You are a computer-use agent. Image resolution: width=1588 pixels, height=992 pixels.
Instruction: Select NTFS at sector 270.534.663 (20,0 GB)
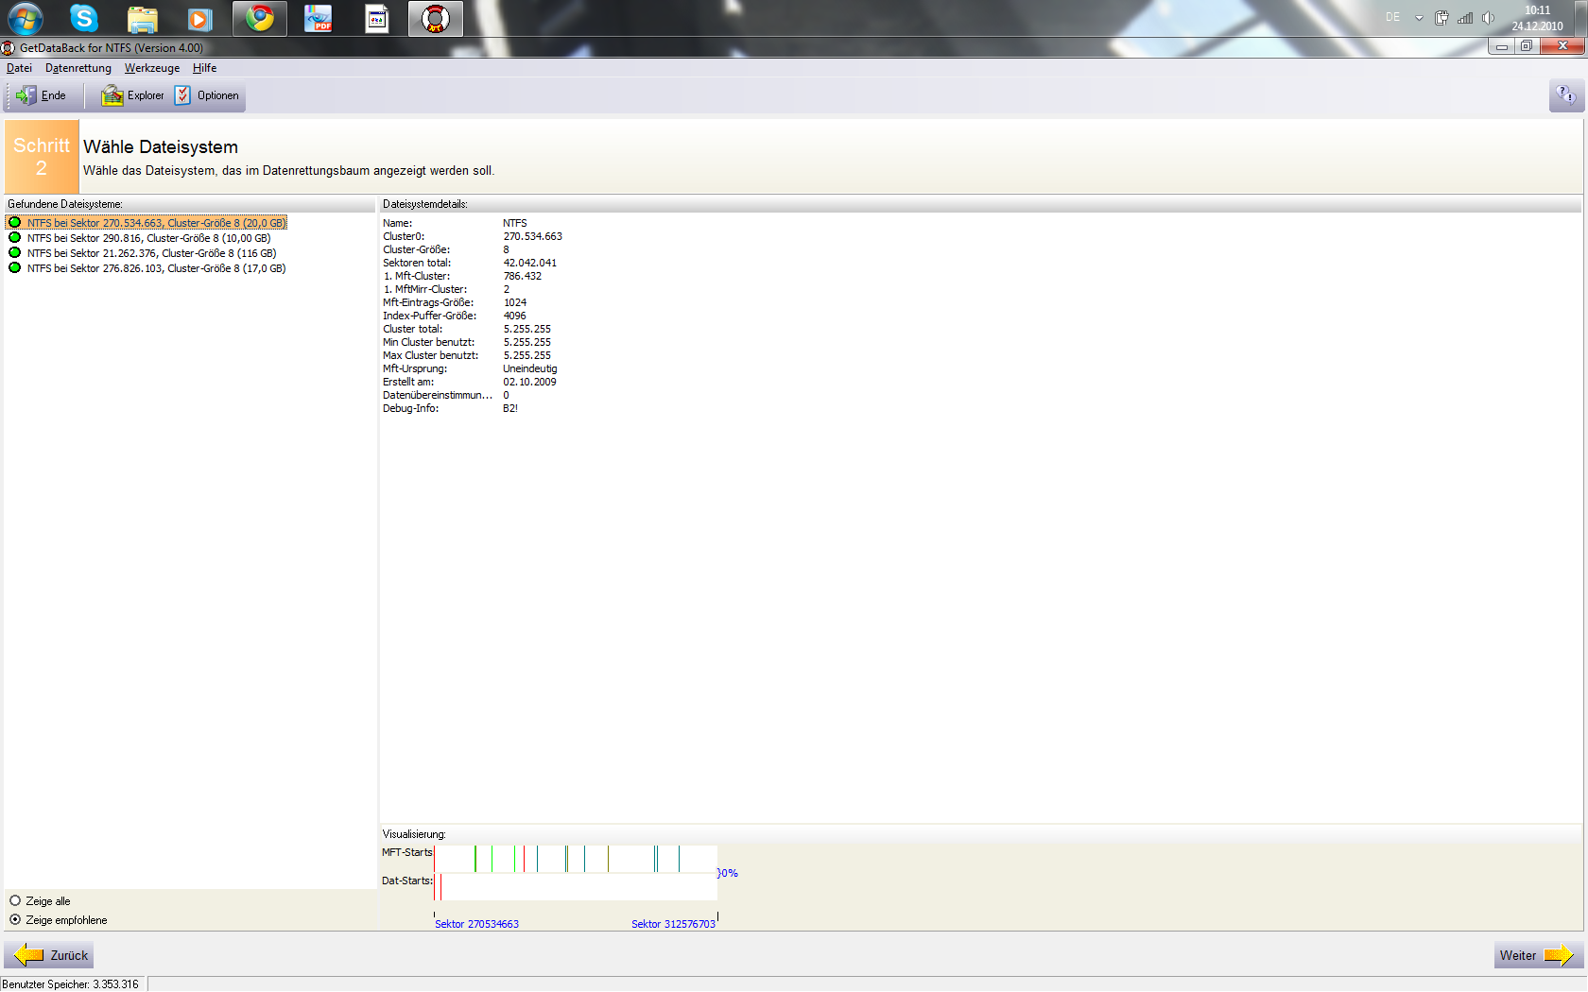pyautogui.click(x=147, y=223)
